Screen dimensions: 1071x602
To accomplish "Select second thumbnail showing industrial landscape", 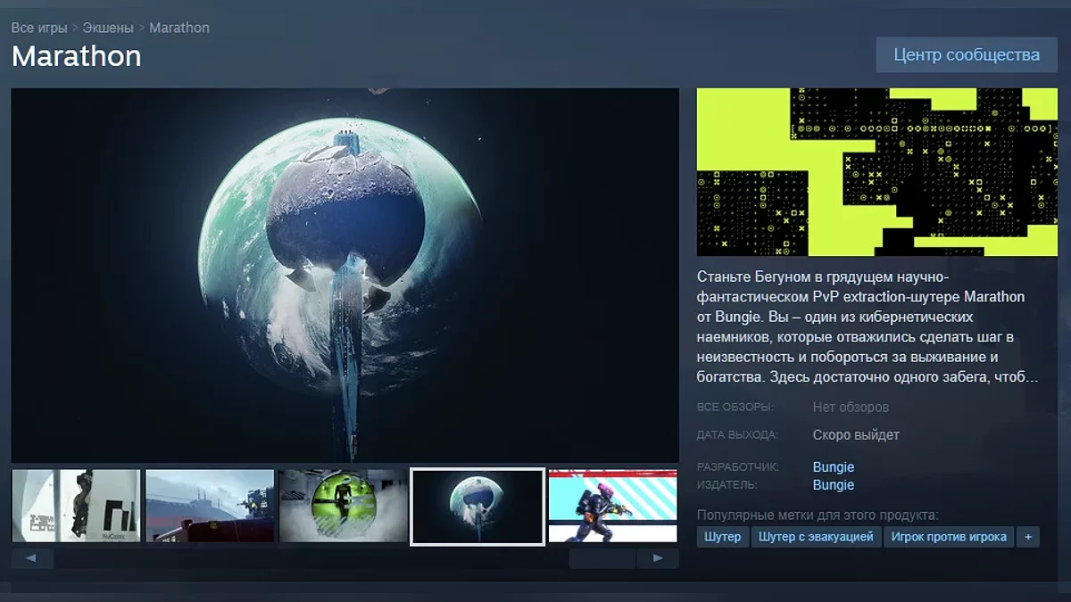I will coord(210,506).
